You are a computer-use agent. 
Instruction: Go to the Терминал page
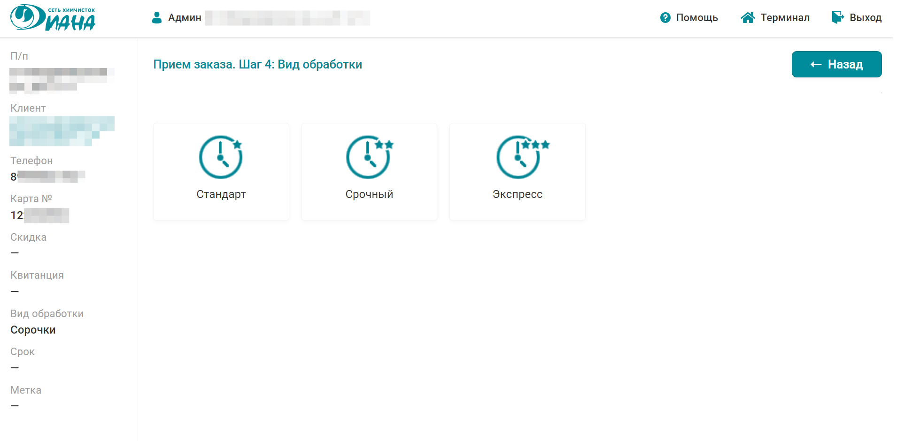[x=785, y=18]
